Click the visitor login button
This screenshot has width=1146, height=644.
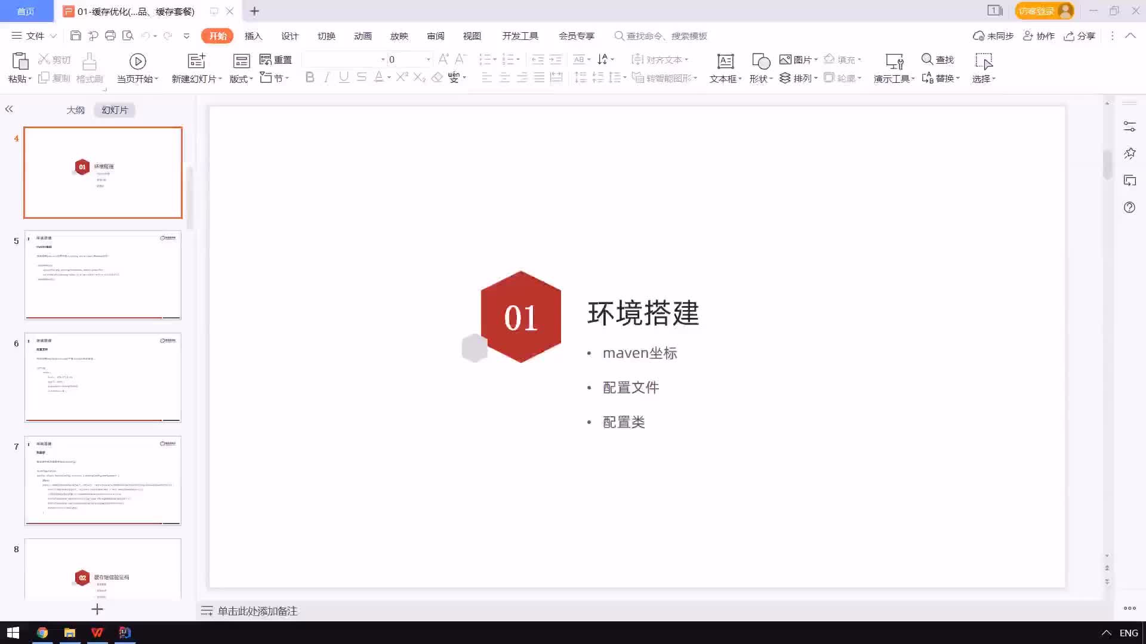(x=1044, y=11)
